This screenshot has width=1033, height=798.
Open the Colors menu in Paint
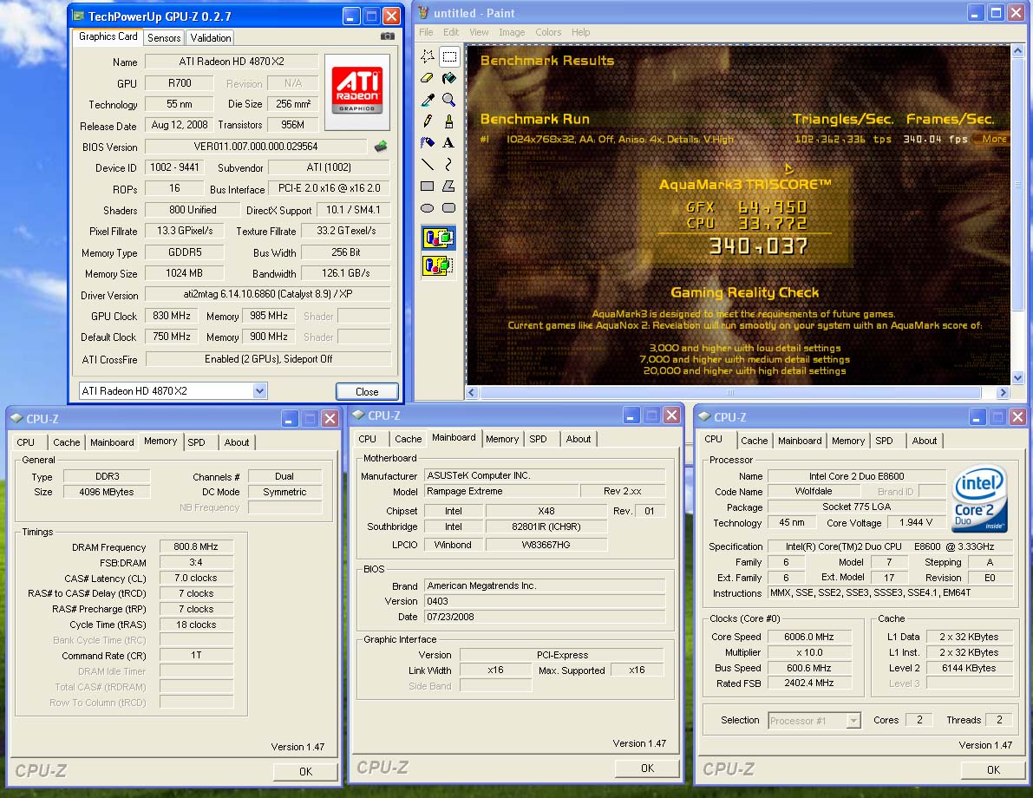coord(548,32)
